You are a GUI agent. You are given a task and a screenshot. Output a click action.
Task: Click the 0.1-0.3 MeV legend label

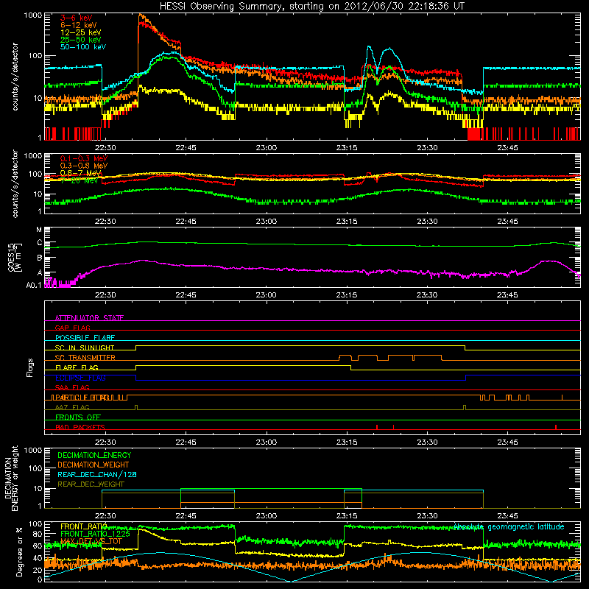tap(84, 158)
